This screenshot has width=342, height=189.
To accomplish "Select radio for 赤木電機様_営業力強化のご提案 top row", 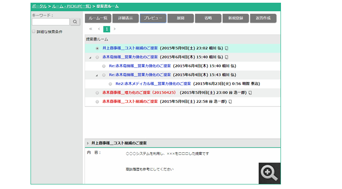I will [97, 57].
